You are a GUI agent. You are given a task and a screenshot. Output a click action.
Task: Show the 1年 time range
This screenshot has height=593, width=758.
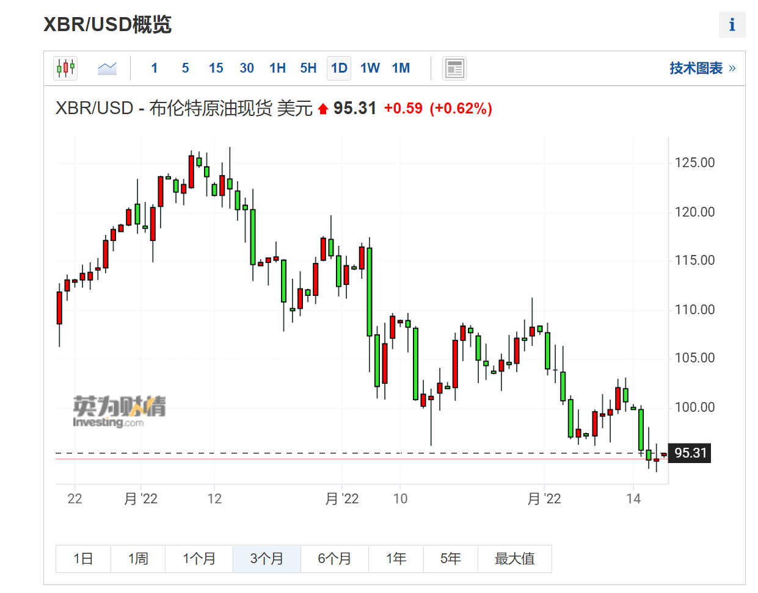[396, 559]
